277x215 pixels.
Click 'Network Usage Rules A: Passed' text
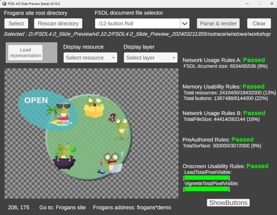click(x=224, y=60)
